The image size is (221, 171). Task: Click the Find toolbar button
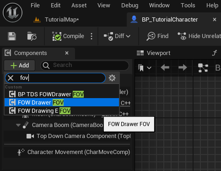(157, 36)
